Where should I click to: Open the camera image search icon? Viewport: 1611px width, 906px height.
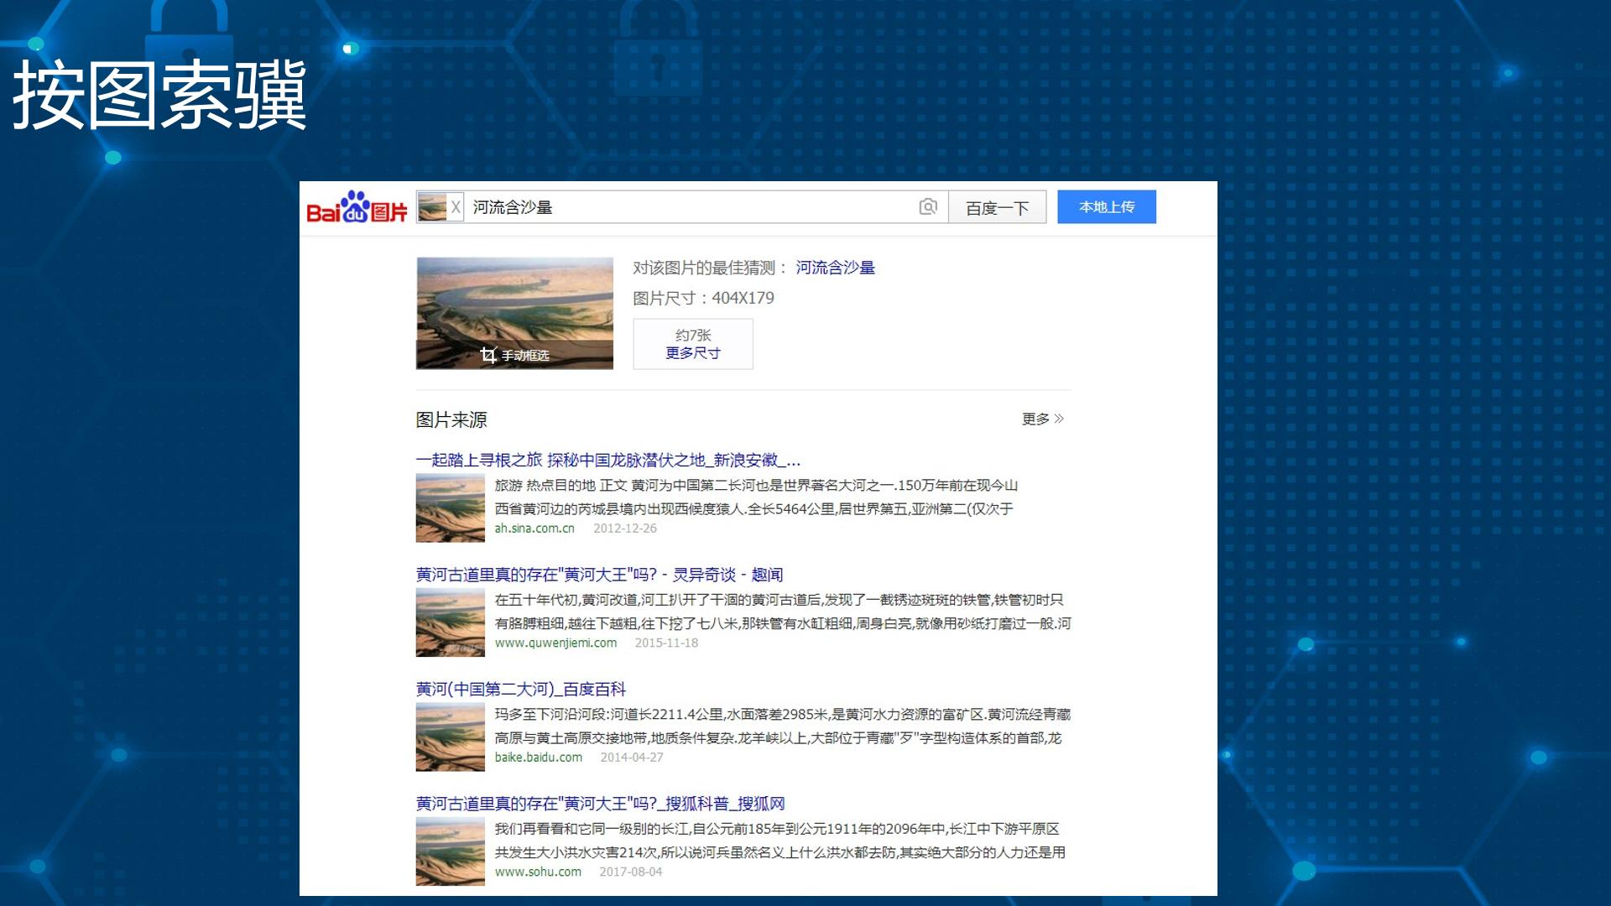coord(927,207)
